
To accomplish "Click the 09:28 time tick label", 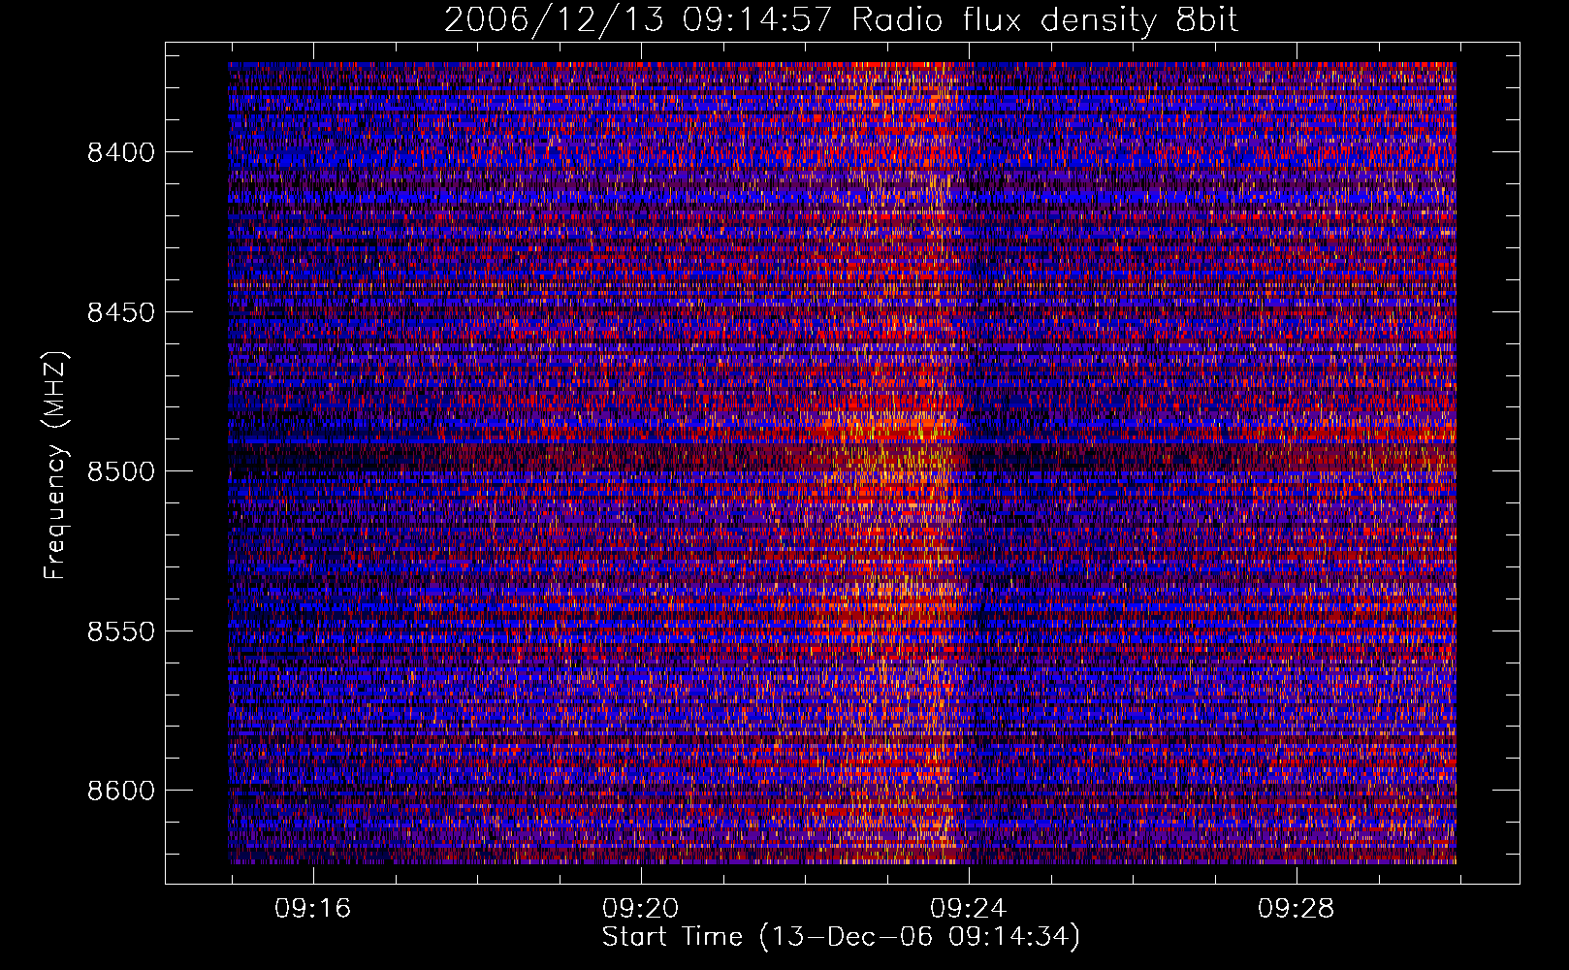I will pos(1297,909).
